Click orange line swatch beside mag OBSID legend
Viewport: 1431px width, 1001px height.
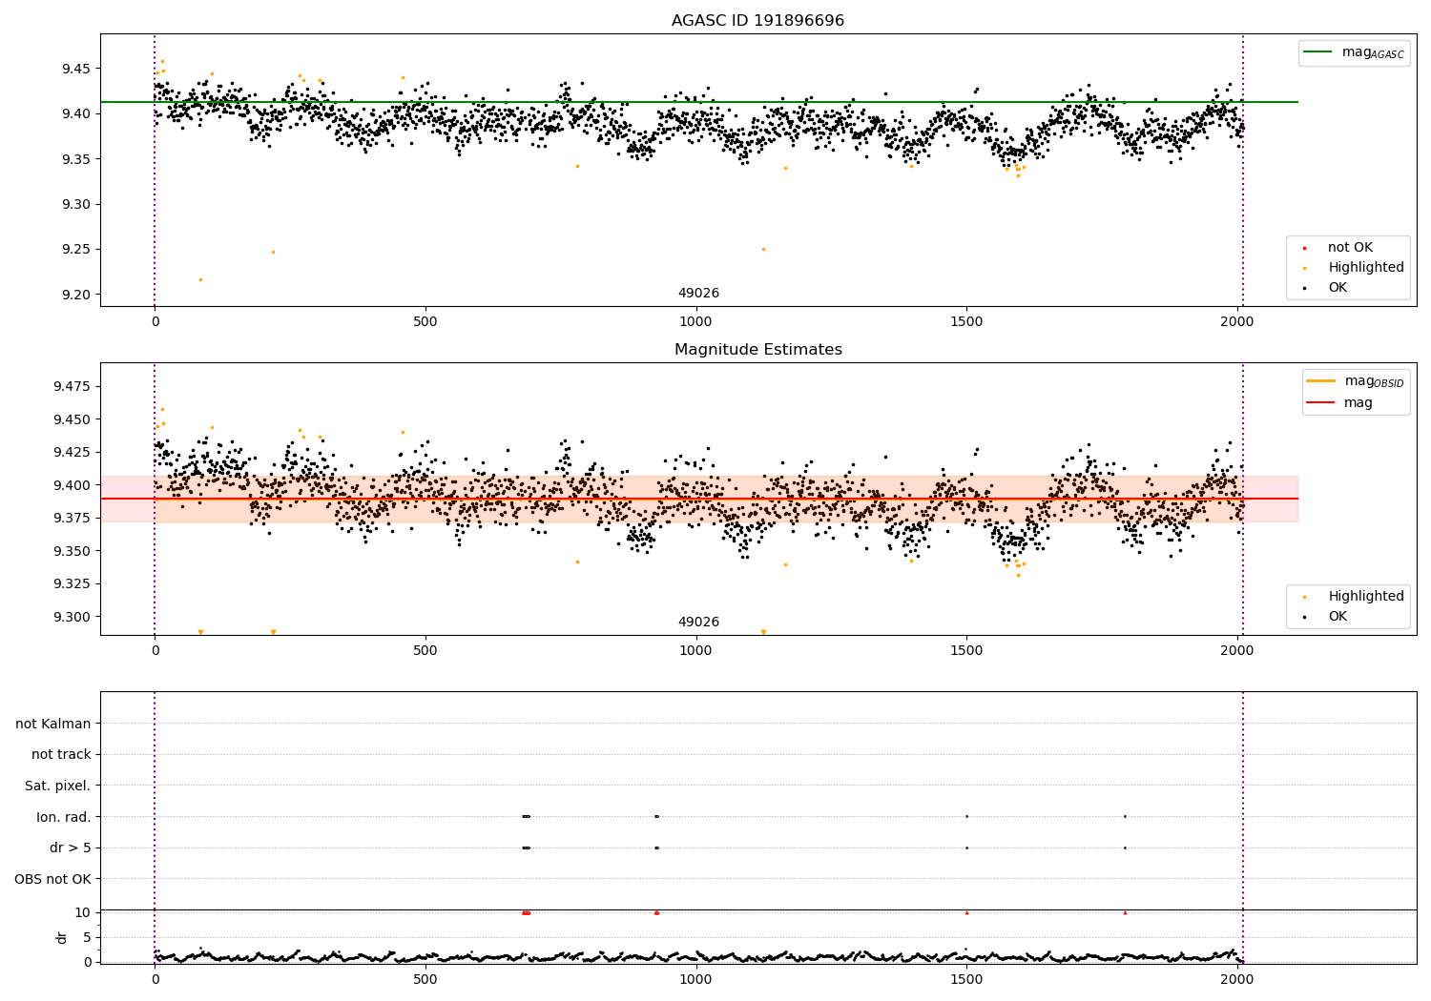click(x=1321, y=381)
